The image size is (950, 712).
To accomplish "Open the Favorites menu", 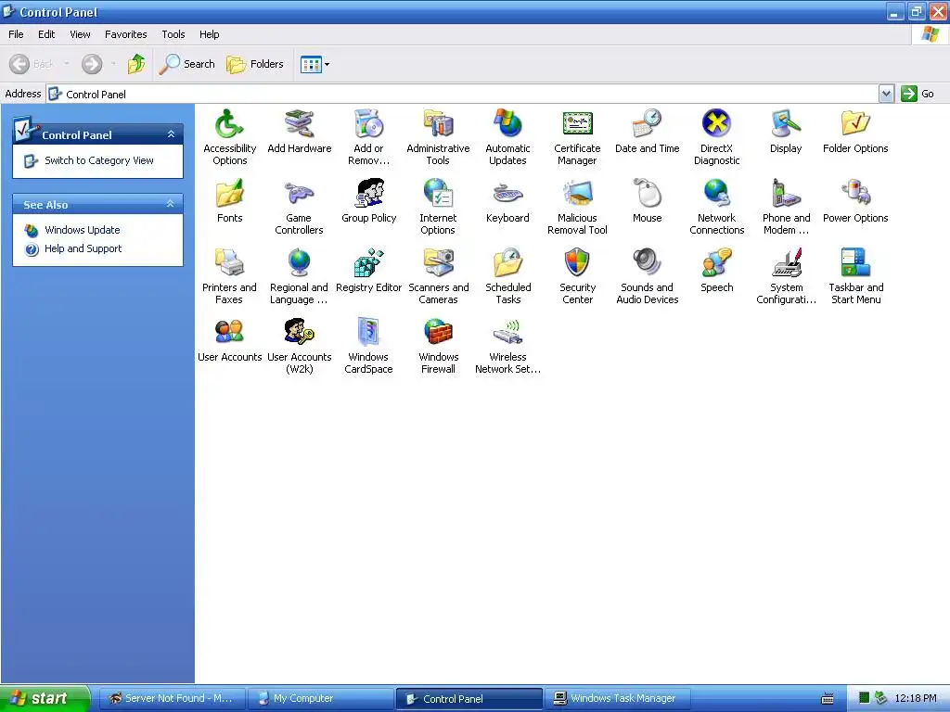I will point(125,34).
